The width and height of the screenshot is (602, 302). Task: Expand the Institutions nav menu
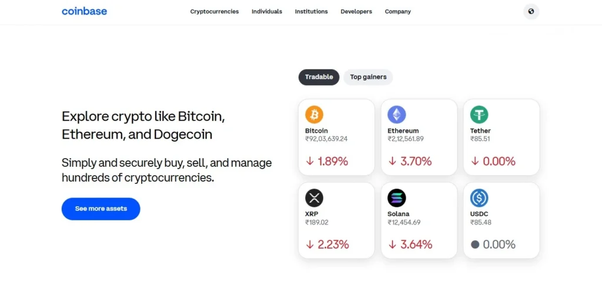click(x=312, y=12)
